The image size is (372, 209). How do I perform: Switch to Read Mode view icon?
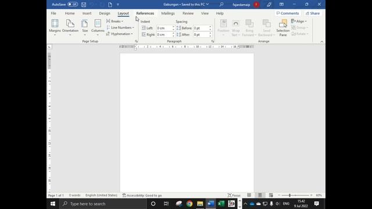pyautogui.click(x=249, y=195)
